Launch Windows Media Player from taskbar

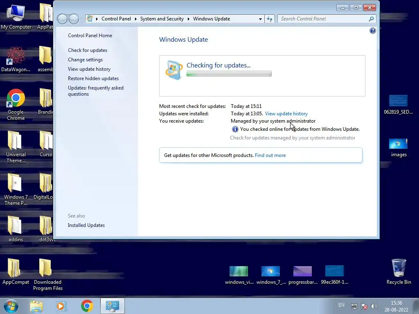pos(61,306)
